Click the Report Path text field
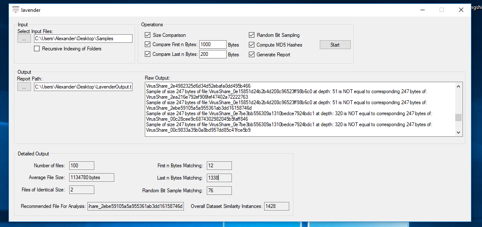This screenshot has width=482, height=227. click(x=83, y=87)
